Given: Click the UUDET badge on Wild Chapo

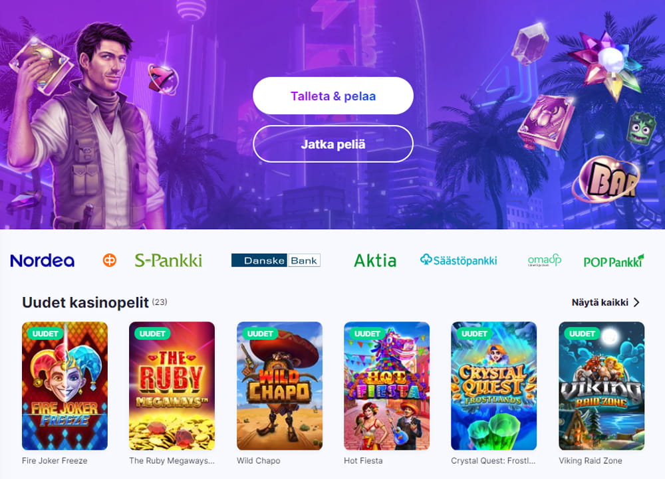Looking at the screenshot, I should [260, 334].
